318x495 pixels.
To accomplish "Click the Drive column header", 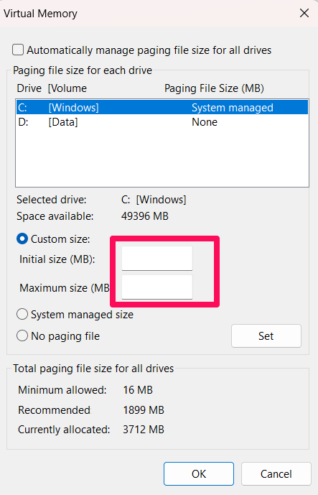I will pos(29,88).
